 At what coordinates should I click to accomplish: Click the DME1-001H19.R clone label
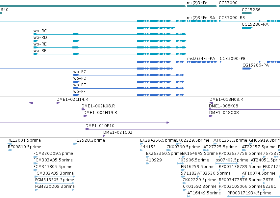tap(100, 113)
